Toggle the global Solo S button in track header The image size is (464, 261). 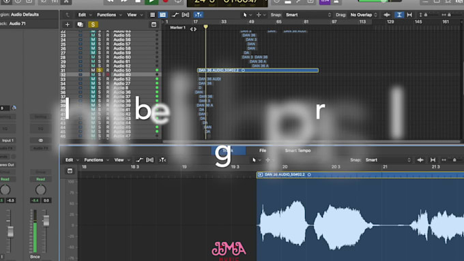tap(93, 25)
